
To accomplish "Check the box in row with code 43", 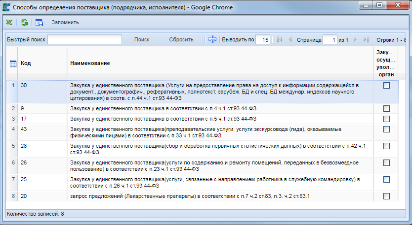I will (386, 129).
